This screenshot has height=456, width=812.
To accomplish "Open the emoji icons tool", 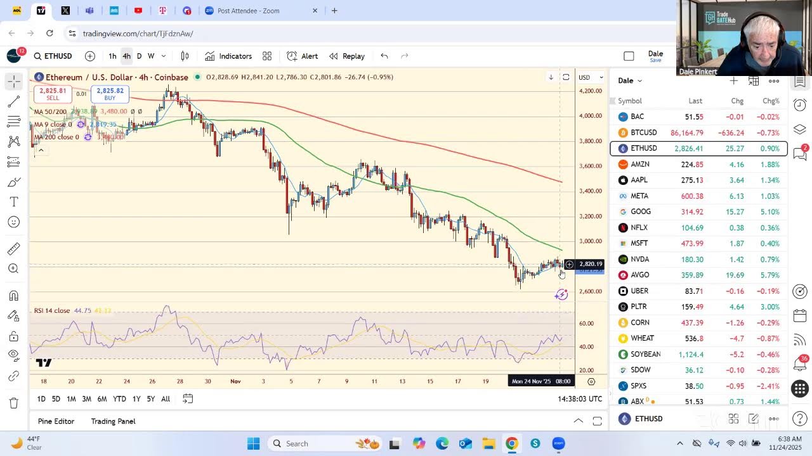I will coord(14,222).
